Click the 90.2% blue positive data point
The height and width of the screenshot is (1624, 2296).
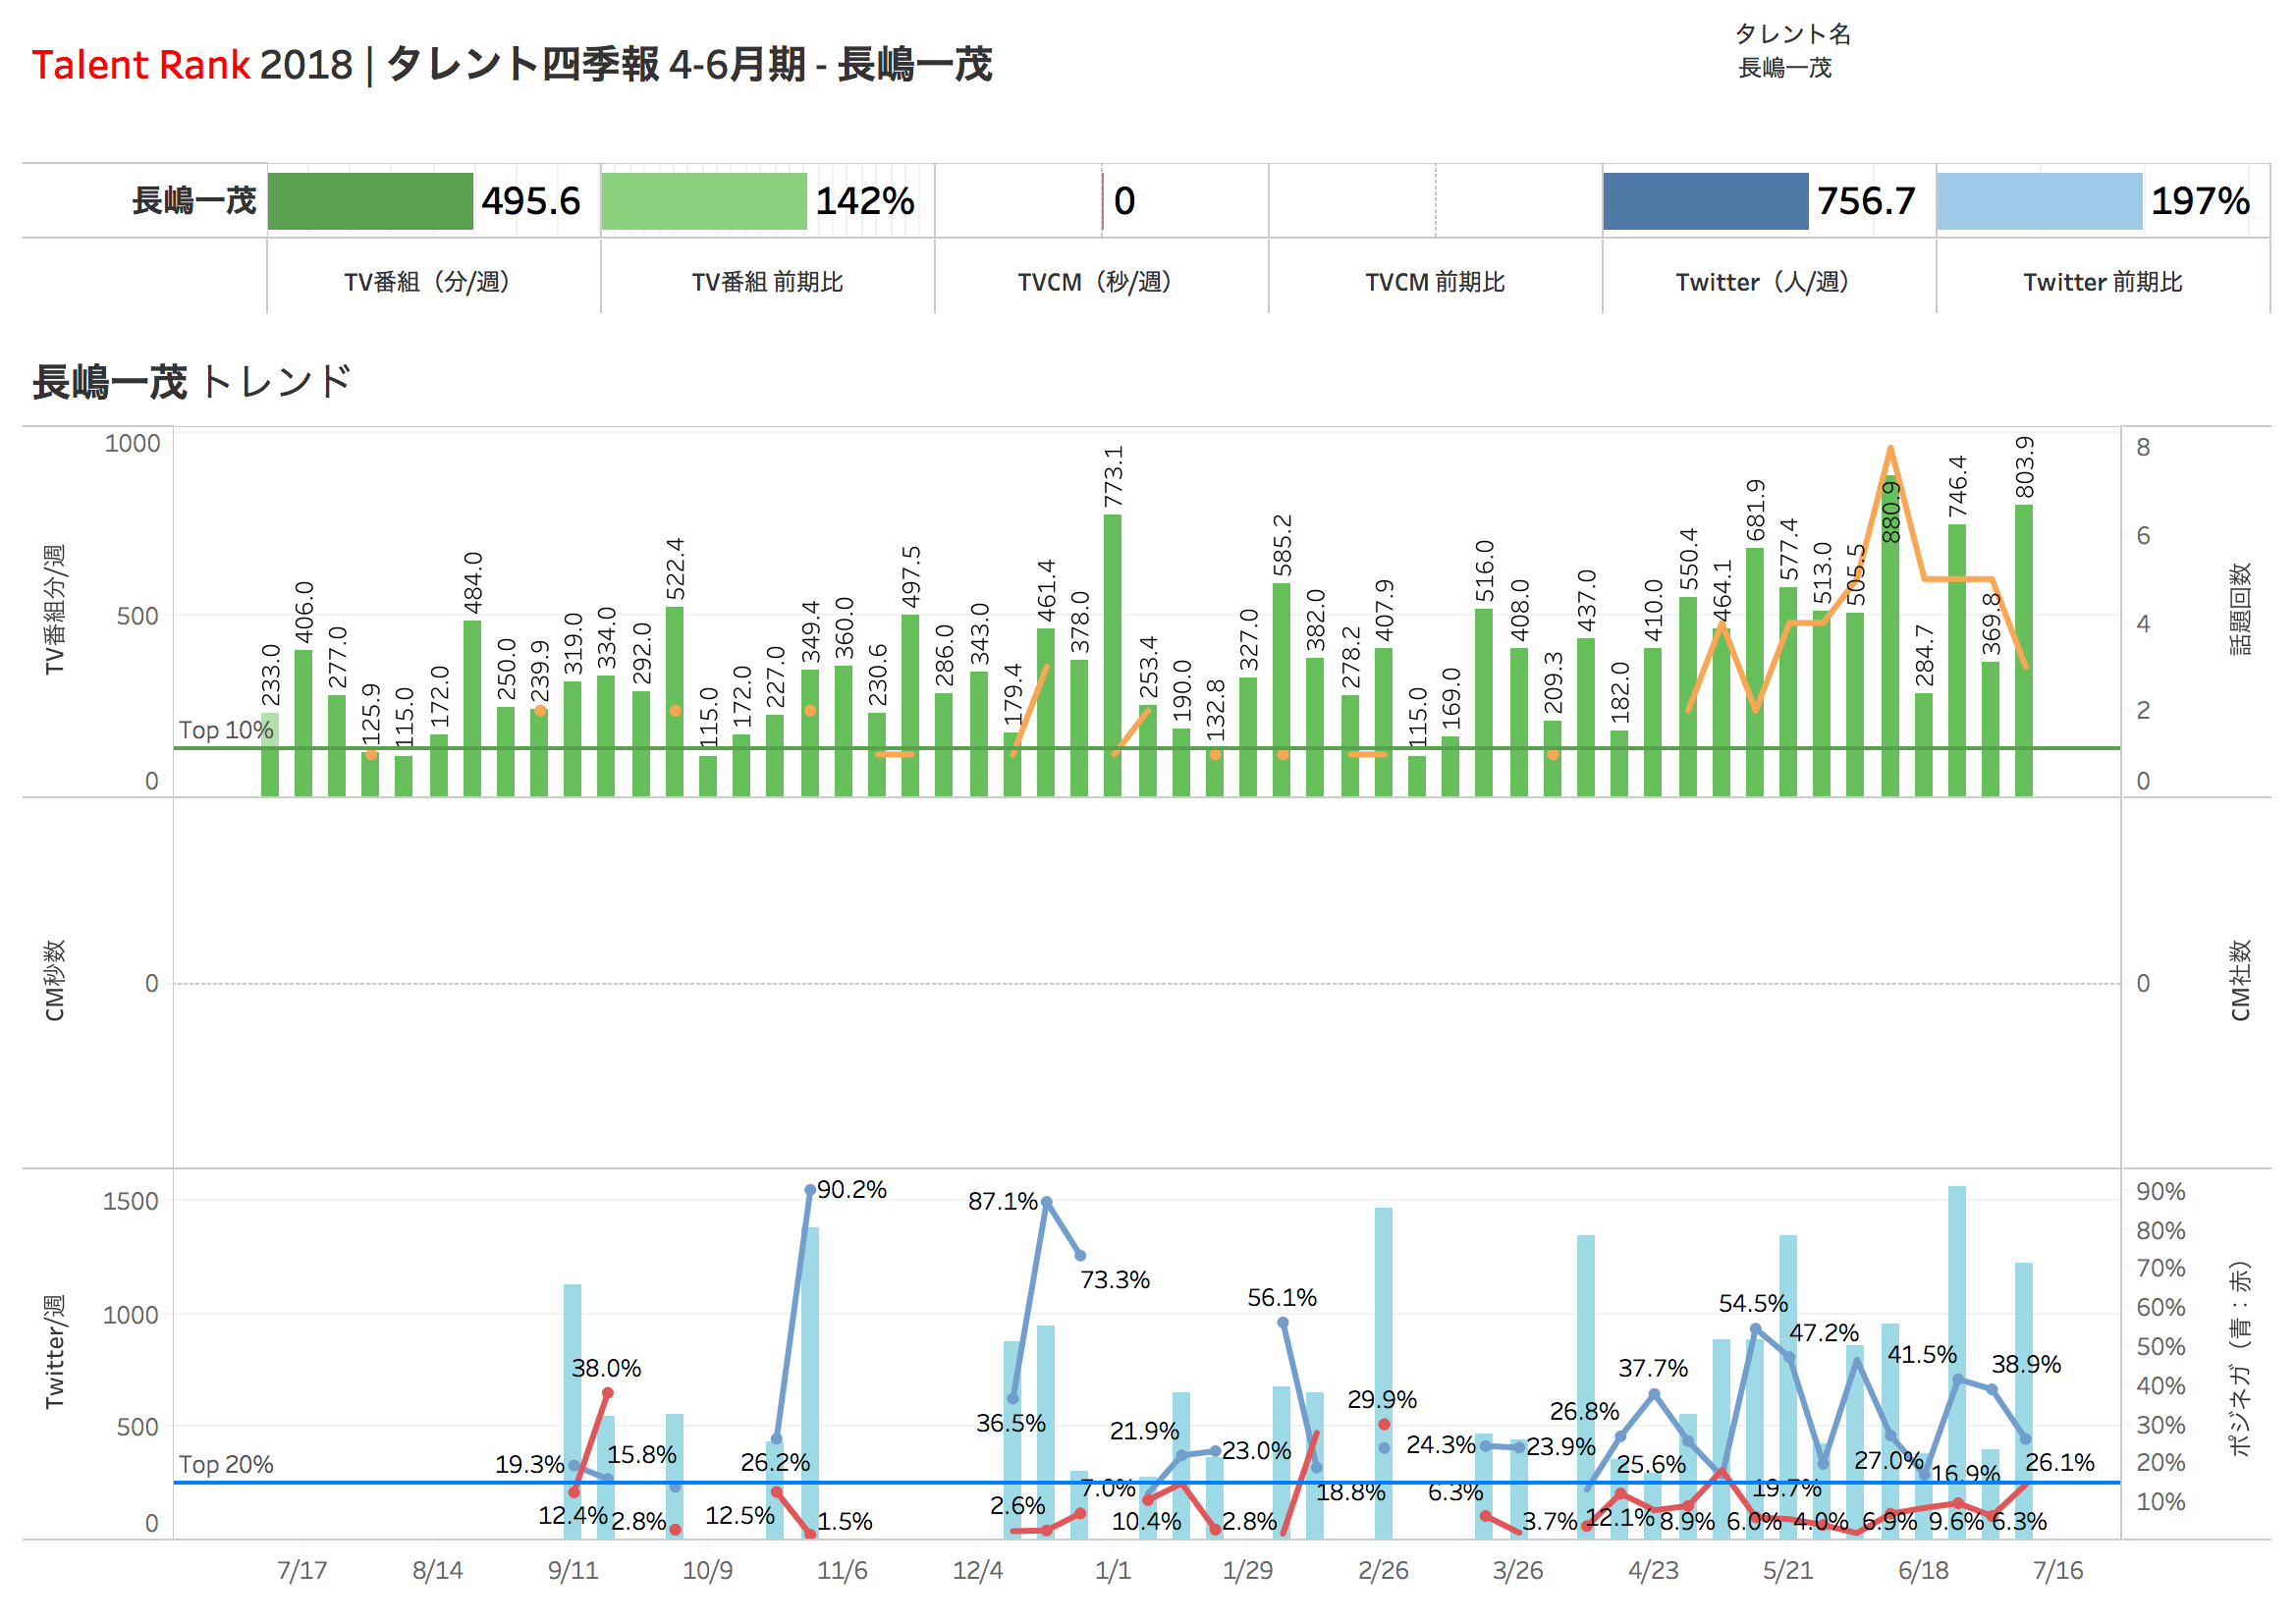tap(810, 1190)
